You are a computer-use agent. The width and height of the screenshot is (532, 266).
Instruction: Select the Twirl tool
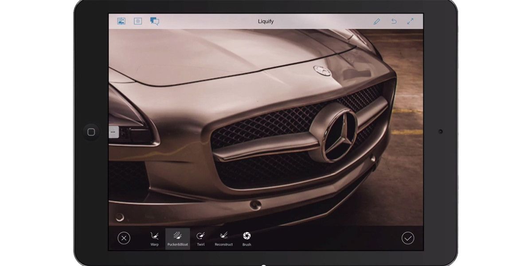[200, 239]
